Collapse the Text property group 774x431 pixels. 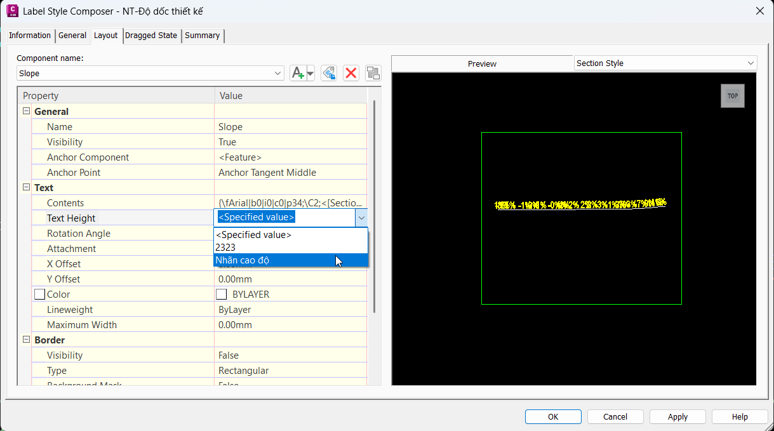pyautogui.click(x=26, y=187)
